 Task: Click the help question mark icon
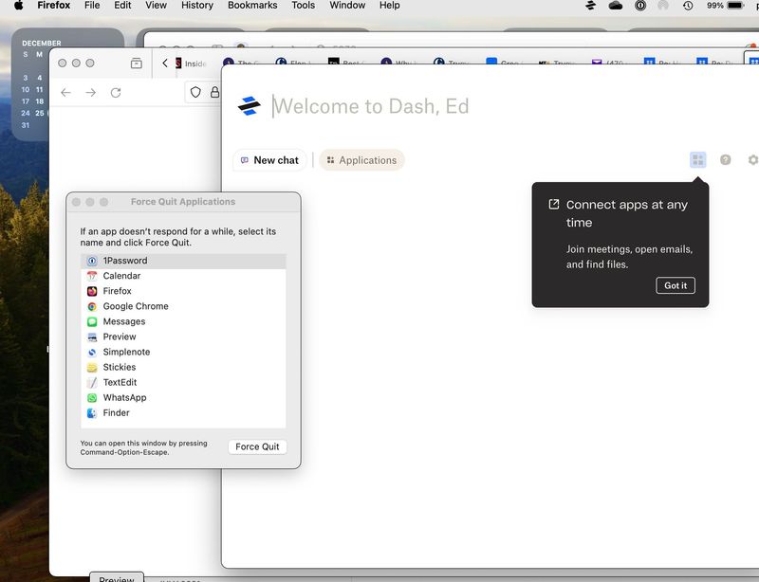[726, 160]
